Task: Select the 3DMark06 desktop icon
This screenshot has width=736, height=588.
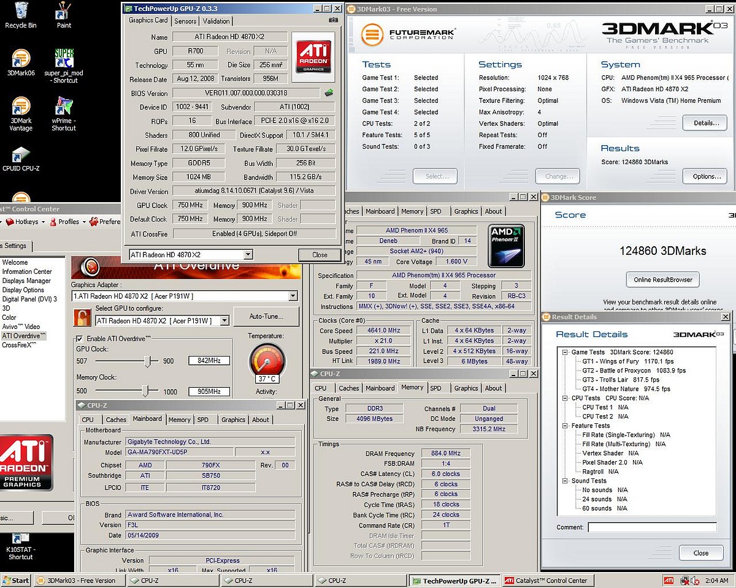Action: [21, 63]
